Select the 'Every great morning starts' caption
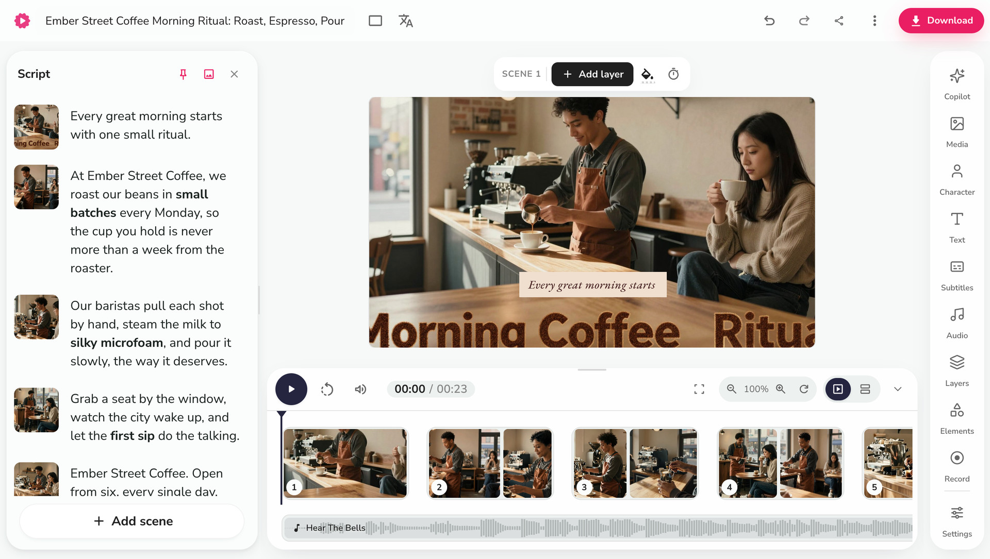990x559 pixels. coord(592,284)
